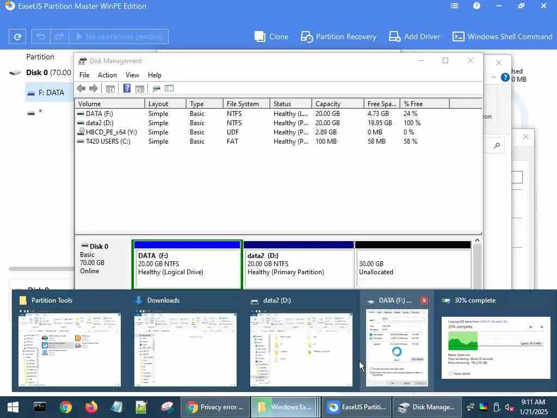Click the EaseUS undo arrow button
This screenshot has height=418, width=557.
point(41,36)
